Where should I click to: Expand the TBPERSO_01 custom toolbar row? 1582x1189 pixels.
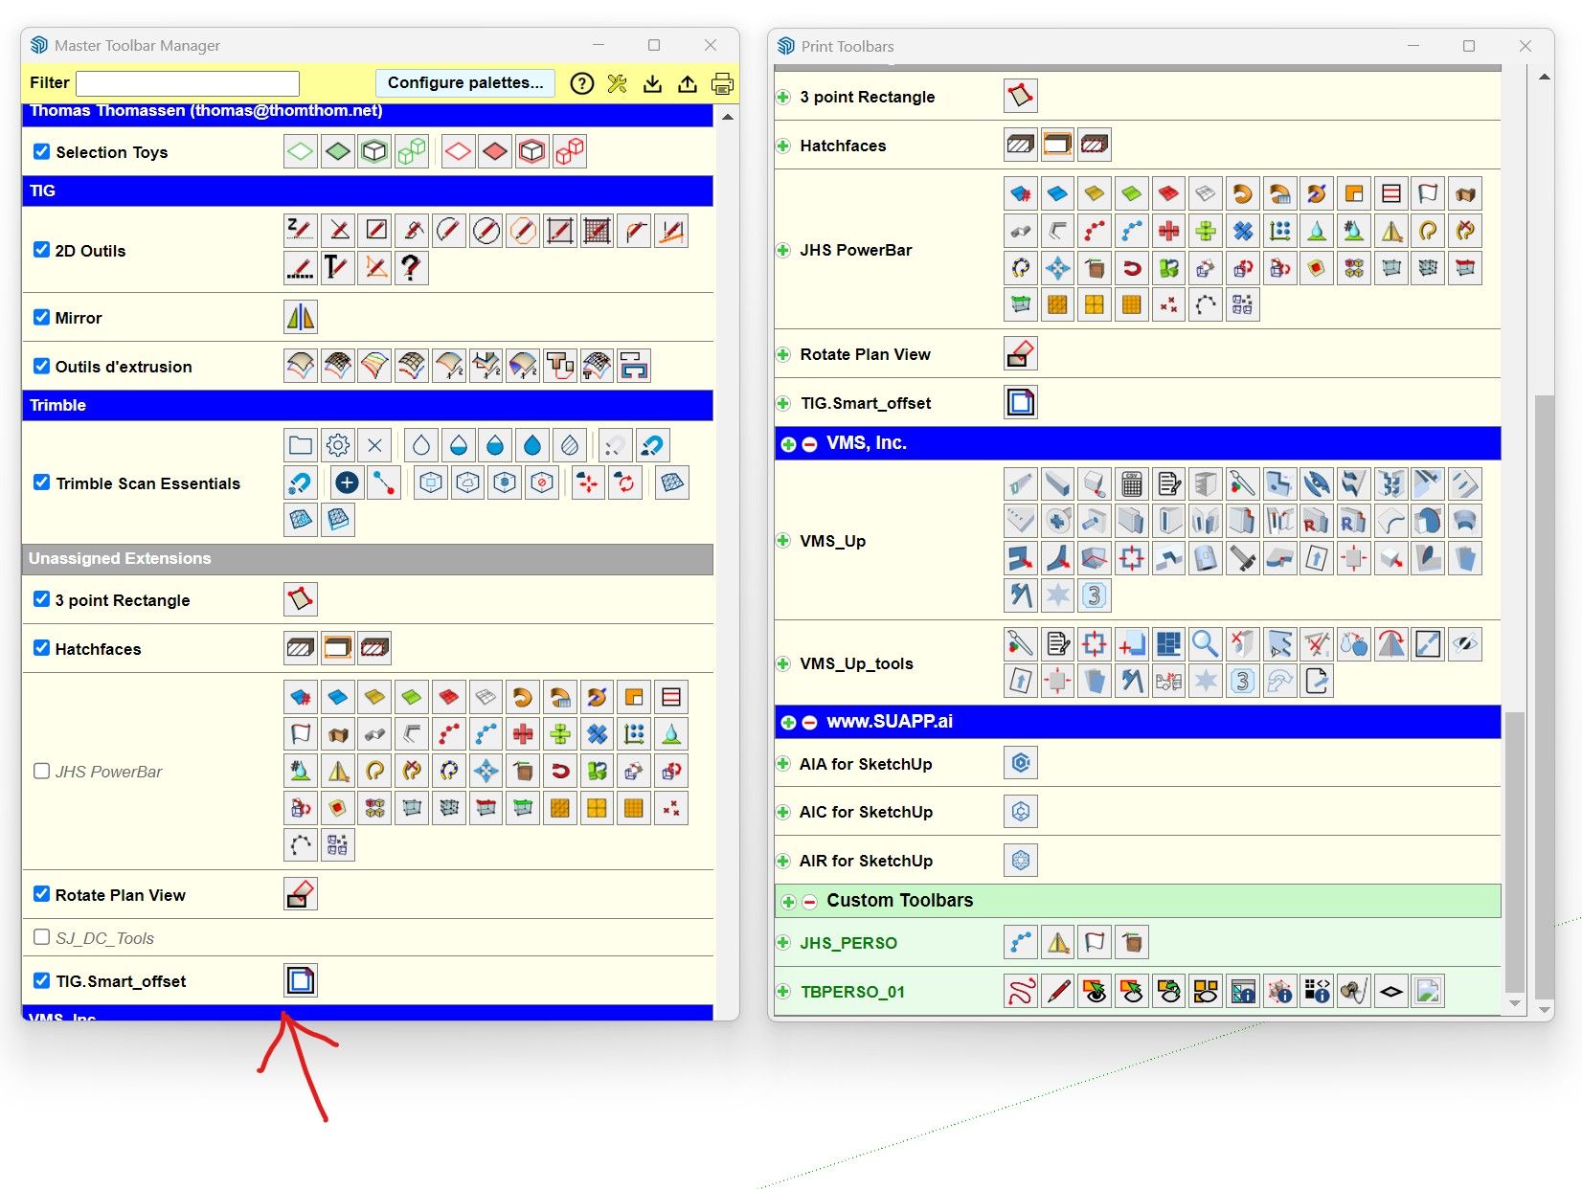[x=783, y=992]
